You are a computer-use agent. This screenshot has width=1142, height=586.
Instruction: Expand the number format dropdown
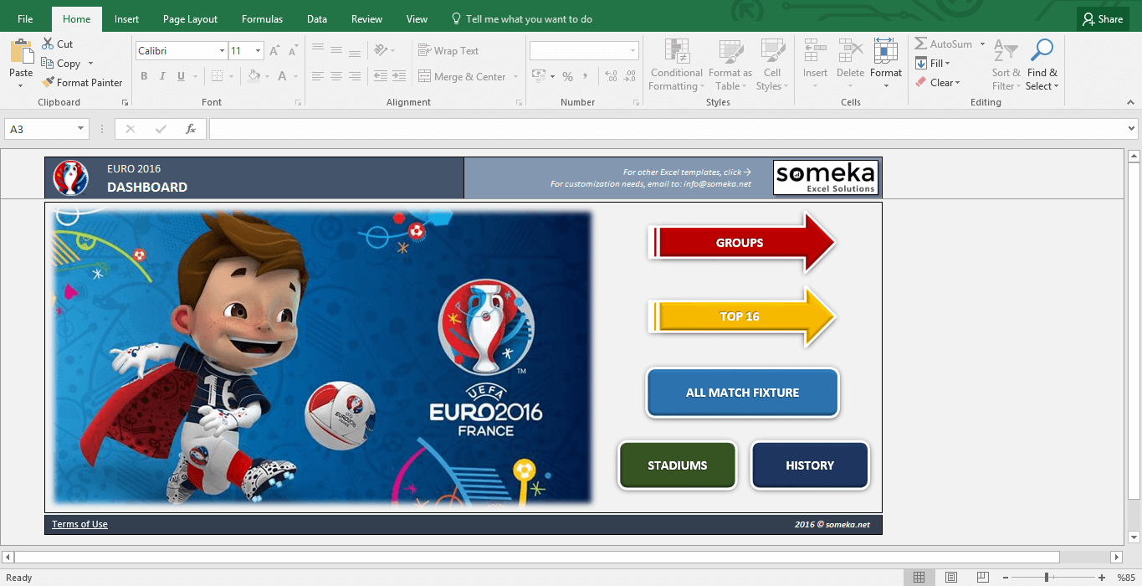tap(633, 51)
